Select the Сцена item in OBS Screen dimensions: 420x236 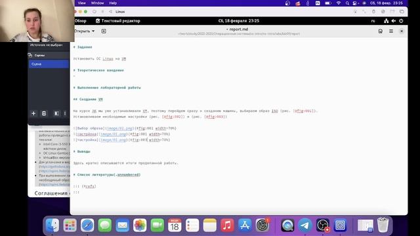pos(49,64)
